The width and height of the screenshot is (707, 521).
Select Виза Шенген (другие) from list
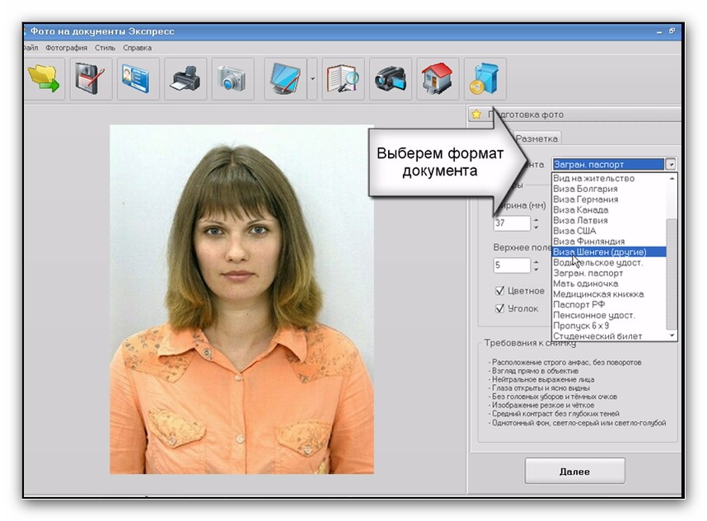[x=600, y=251]
